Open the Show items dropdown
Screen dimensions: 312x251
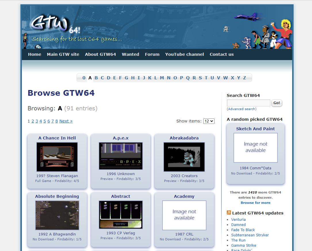coord(209,121)
